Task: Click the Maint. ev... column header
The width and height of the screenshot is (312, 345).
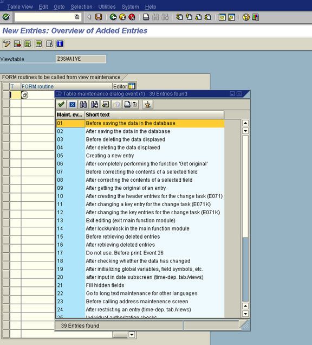Action: coord(70,114)
